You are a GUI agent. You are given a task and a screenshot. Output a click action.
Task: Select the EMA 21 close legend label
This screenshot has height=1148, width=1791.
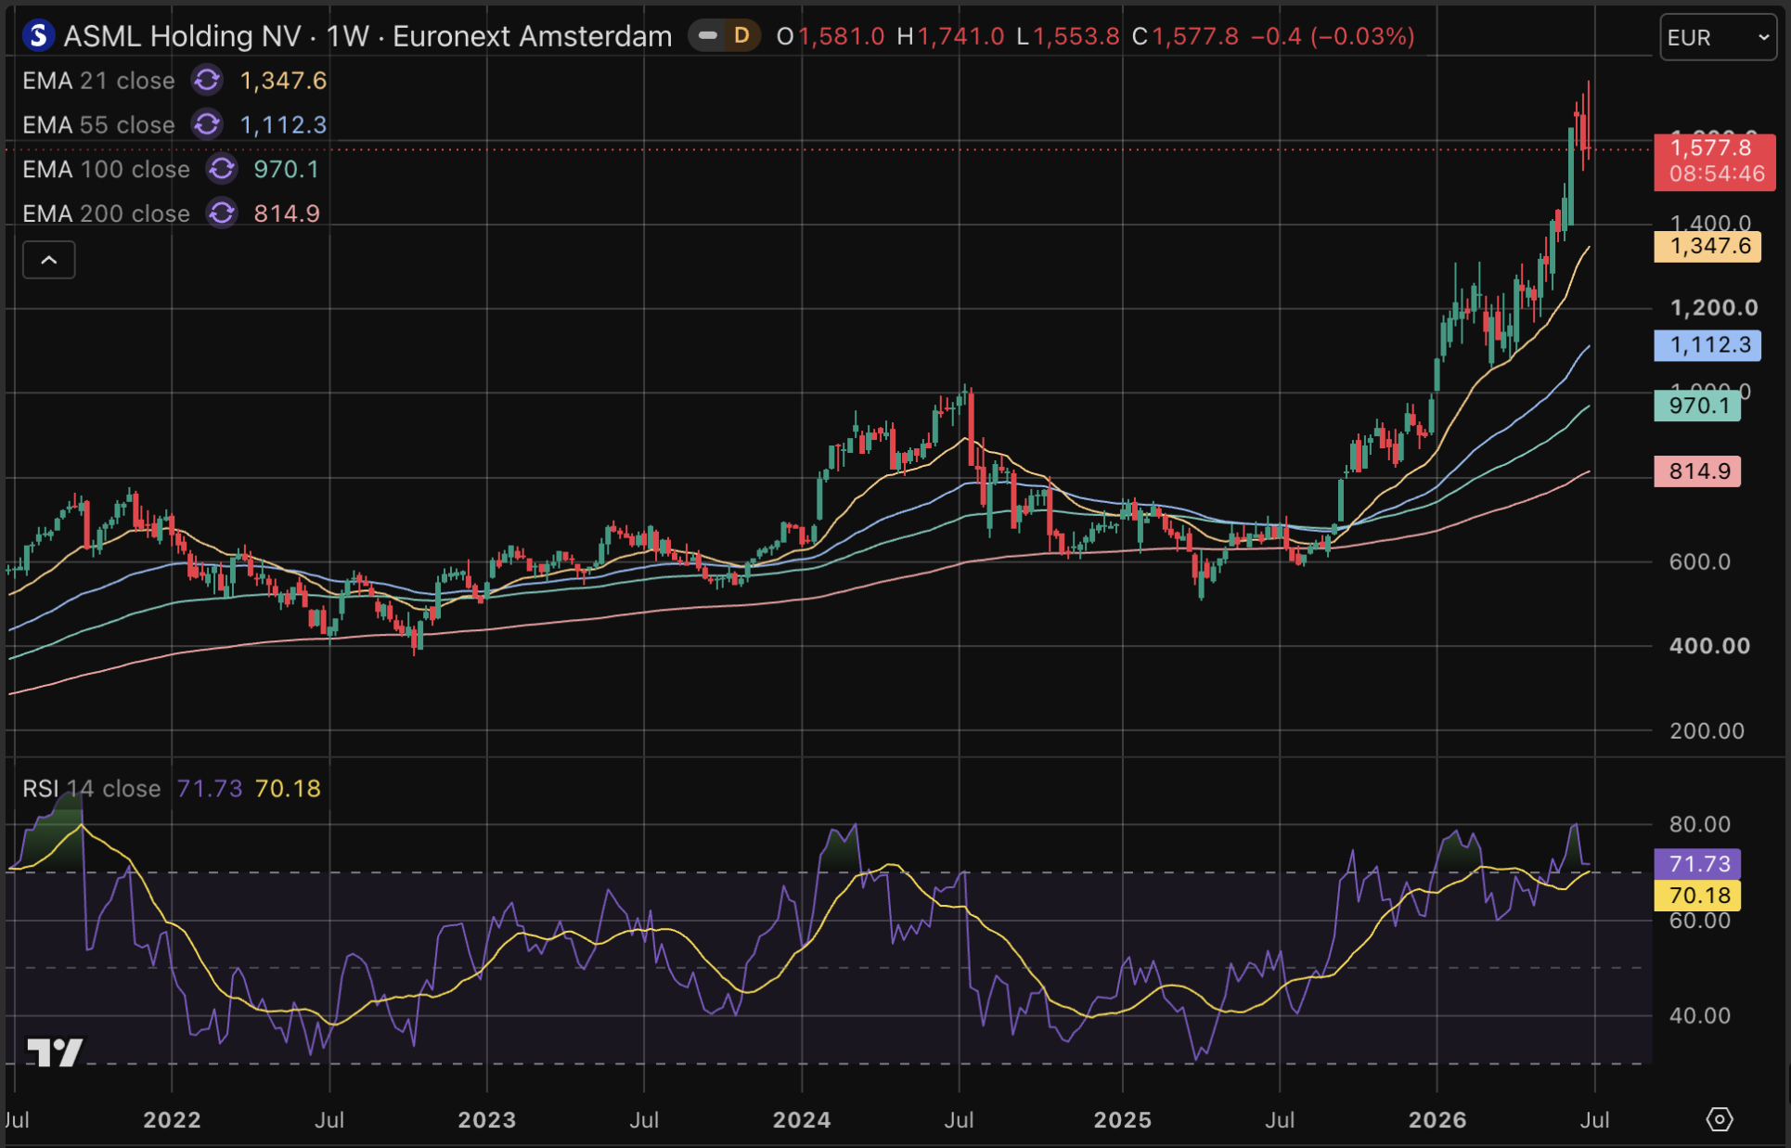coord(98,81)
